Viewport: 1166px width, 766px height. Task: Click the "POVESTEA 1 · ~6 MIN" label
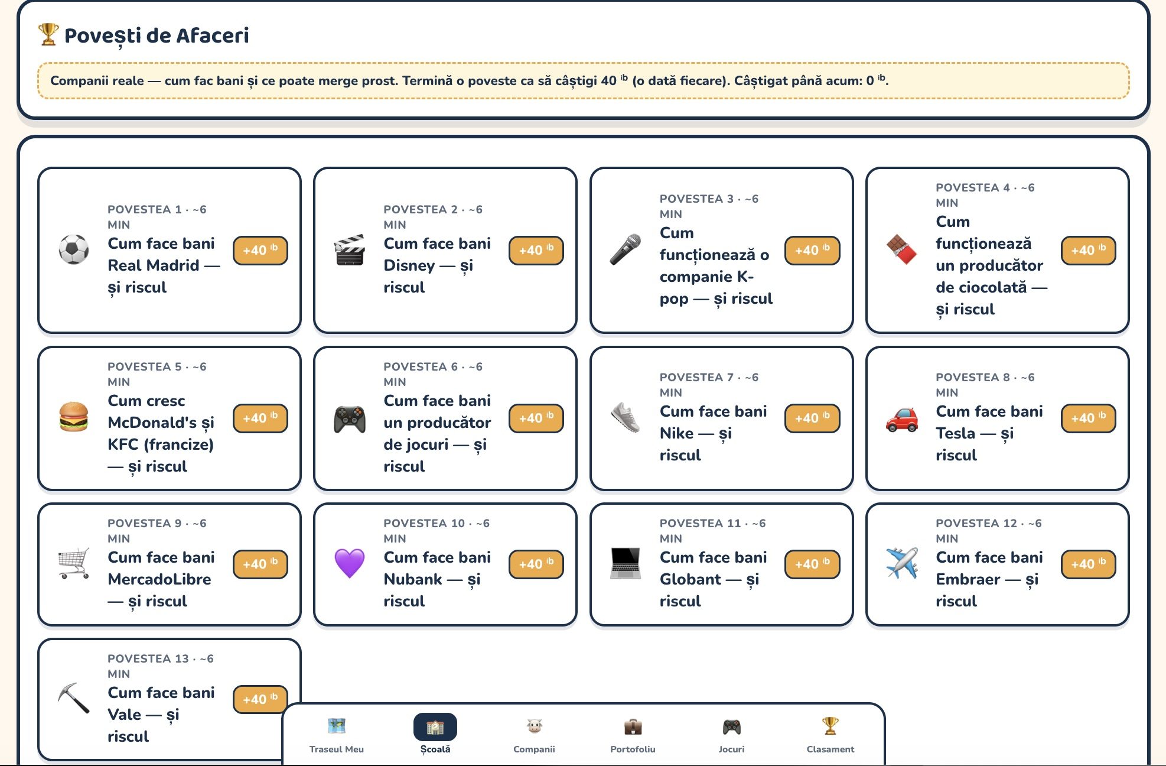tap(157, 217)
